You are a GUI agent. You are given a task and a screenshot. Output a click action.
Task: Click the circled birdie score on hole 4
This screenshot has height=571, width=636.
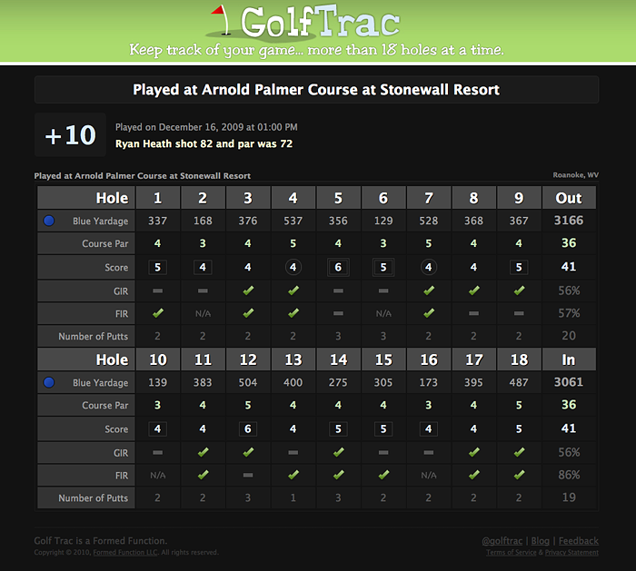pyautogui.click(x=293, y=267)
